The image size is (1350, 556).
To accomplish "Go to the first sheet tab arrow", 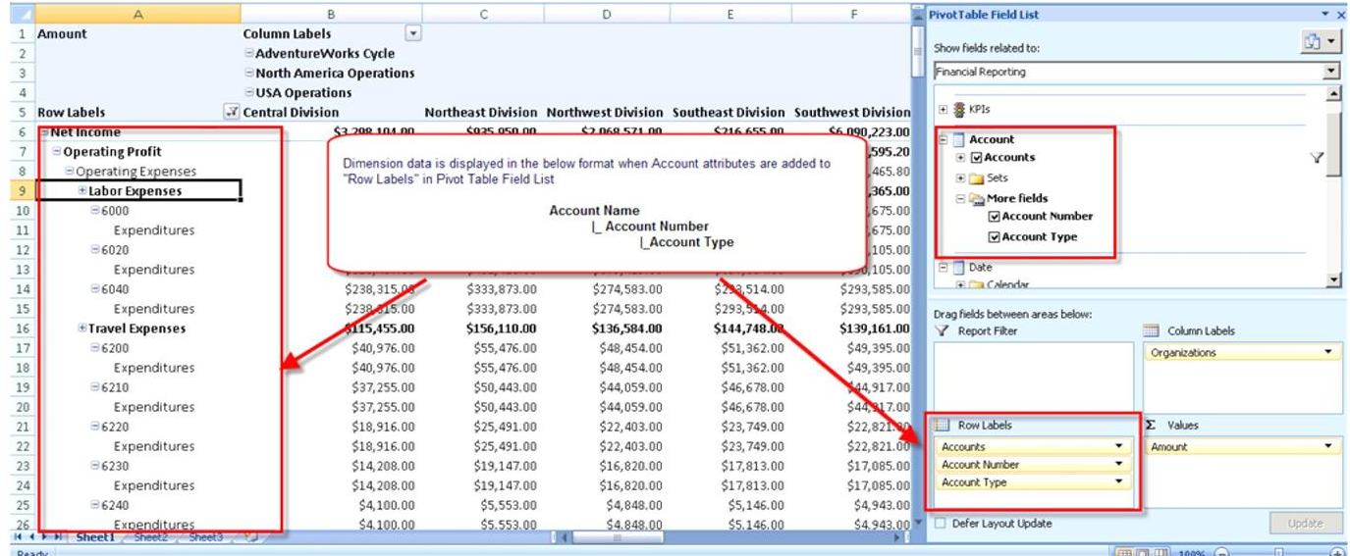I will pyautogui.click(x=18, y=537).
